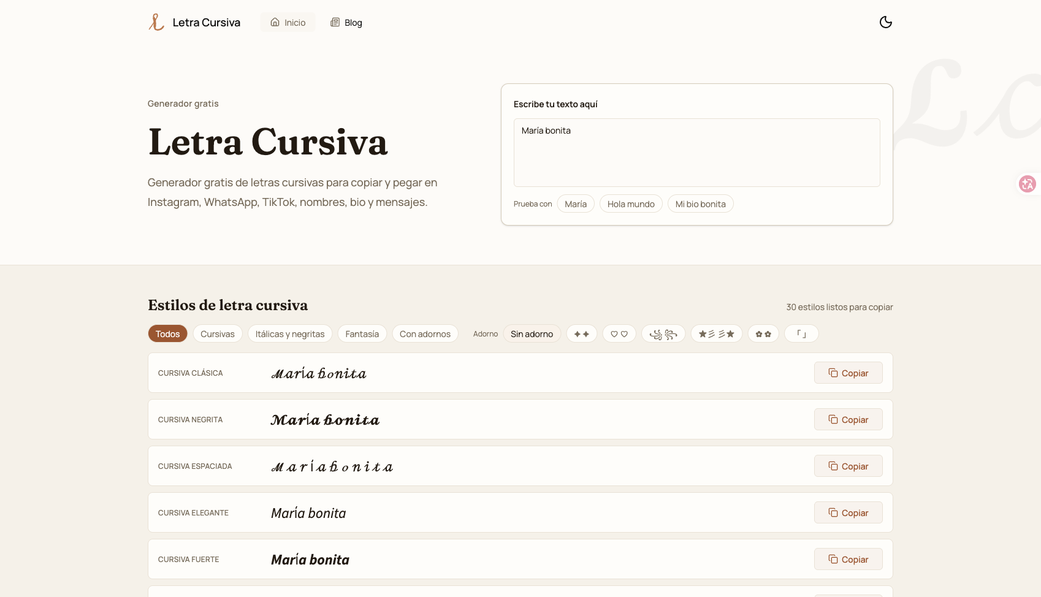The image size is (1041, 597).
Task: Try the sample text Hola mundo
Action: coord(631,204)
